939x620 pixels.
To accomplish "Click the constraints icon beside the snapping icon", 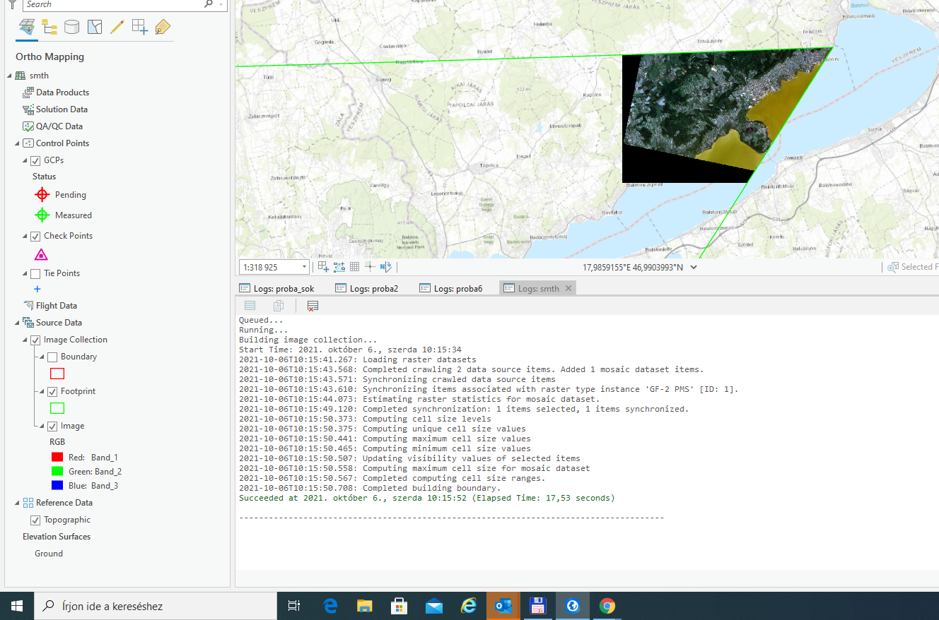I will coord(339,267).
